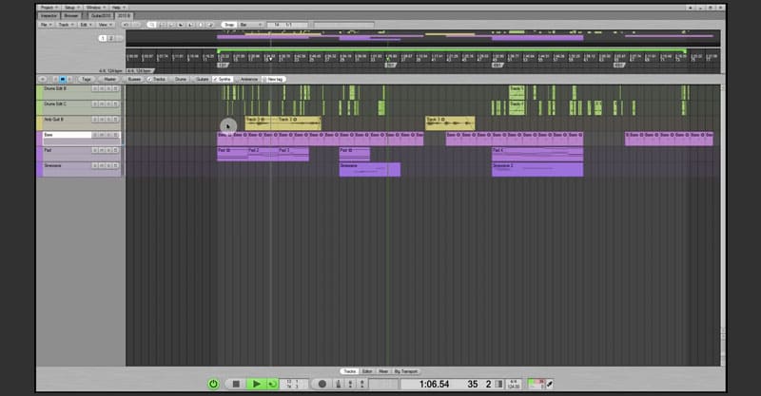Enable the Snap toggle
This screenshot has width=761, height=396.
coord(228,24)
